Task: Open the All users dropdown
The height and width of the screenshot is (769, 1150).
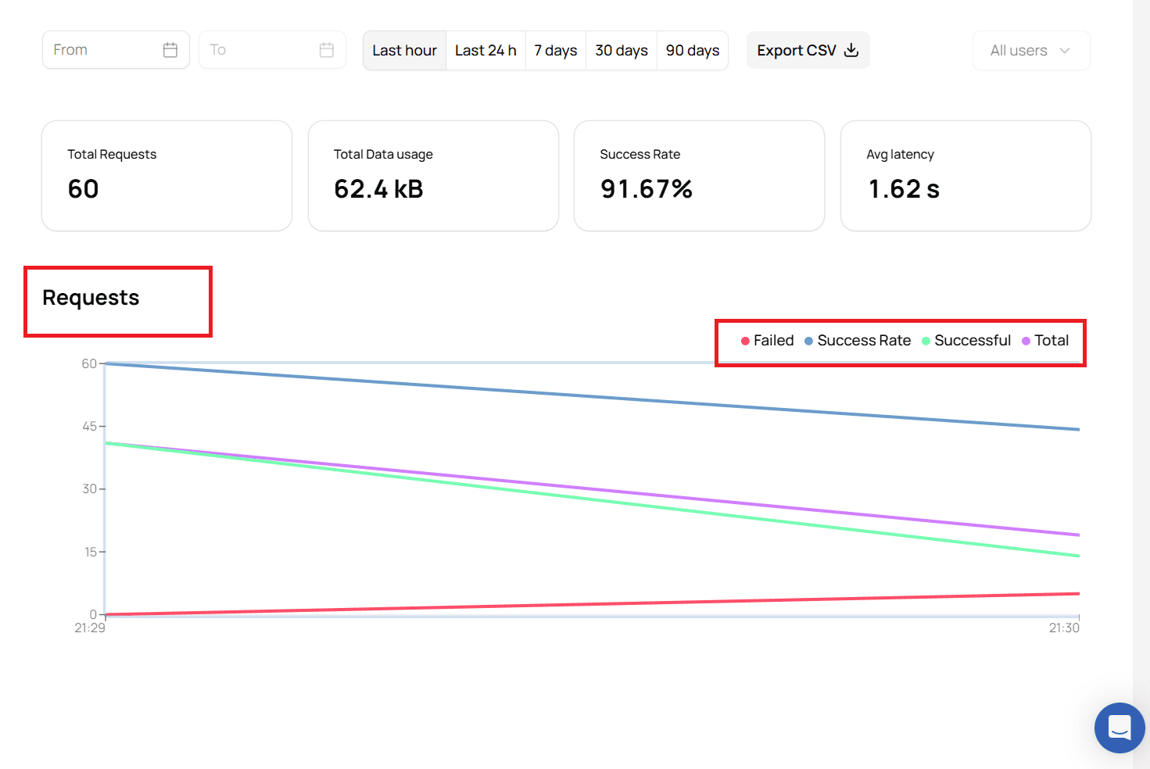Action: [x=1031, y=51]
